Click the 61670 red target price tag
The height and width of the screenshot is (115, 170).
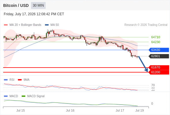(159, 67)
